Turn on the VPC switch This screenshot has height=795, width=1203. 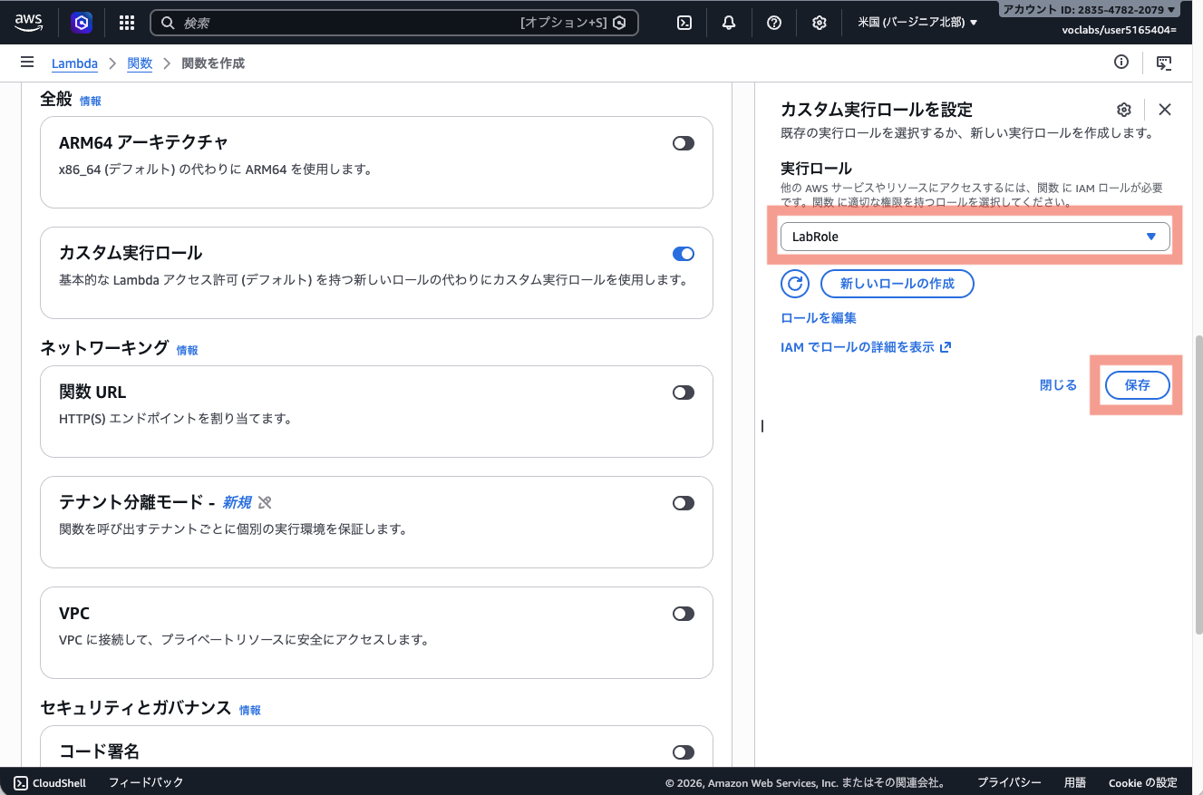[684, 614]
